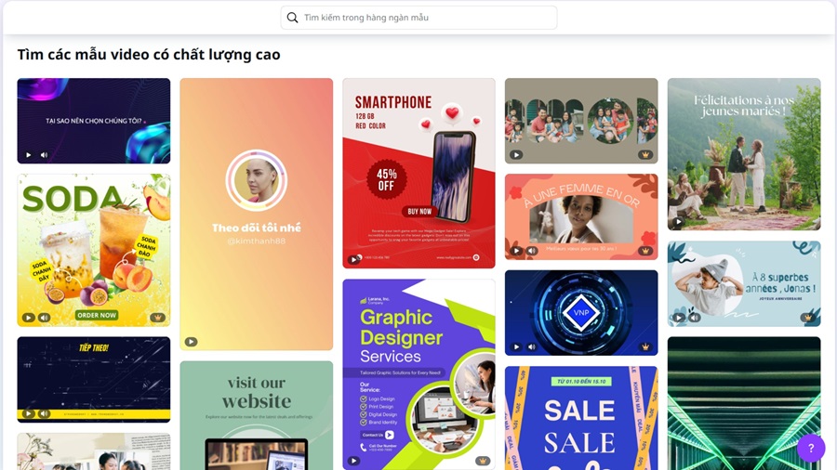This screenshot has width=837, height=470.
Task: Click the crown icon on the family photos template
Action: 645,155
